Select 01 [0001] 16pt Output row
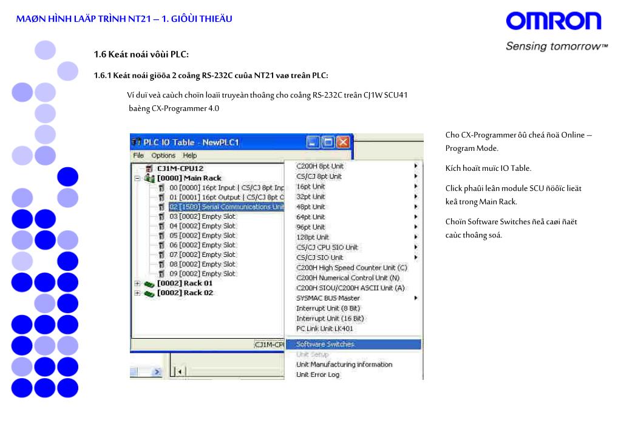 226,198
